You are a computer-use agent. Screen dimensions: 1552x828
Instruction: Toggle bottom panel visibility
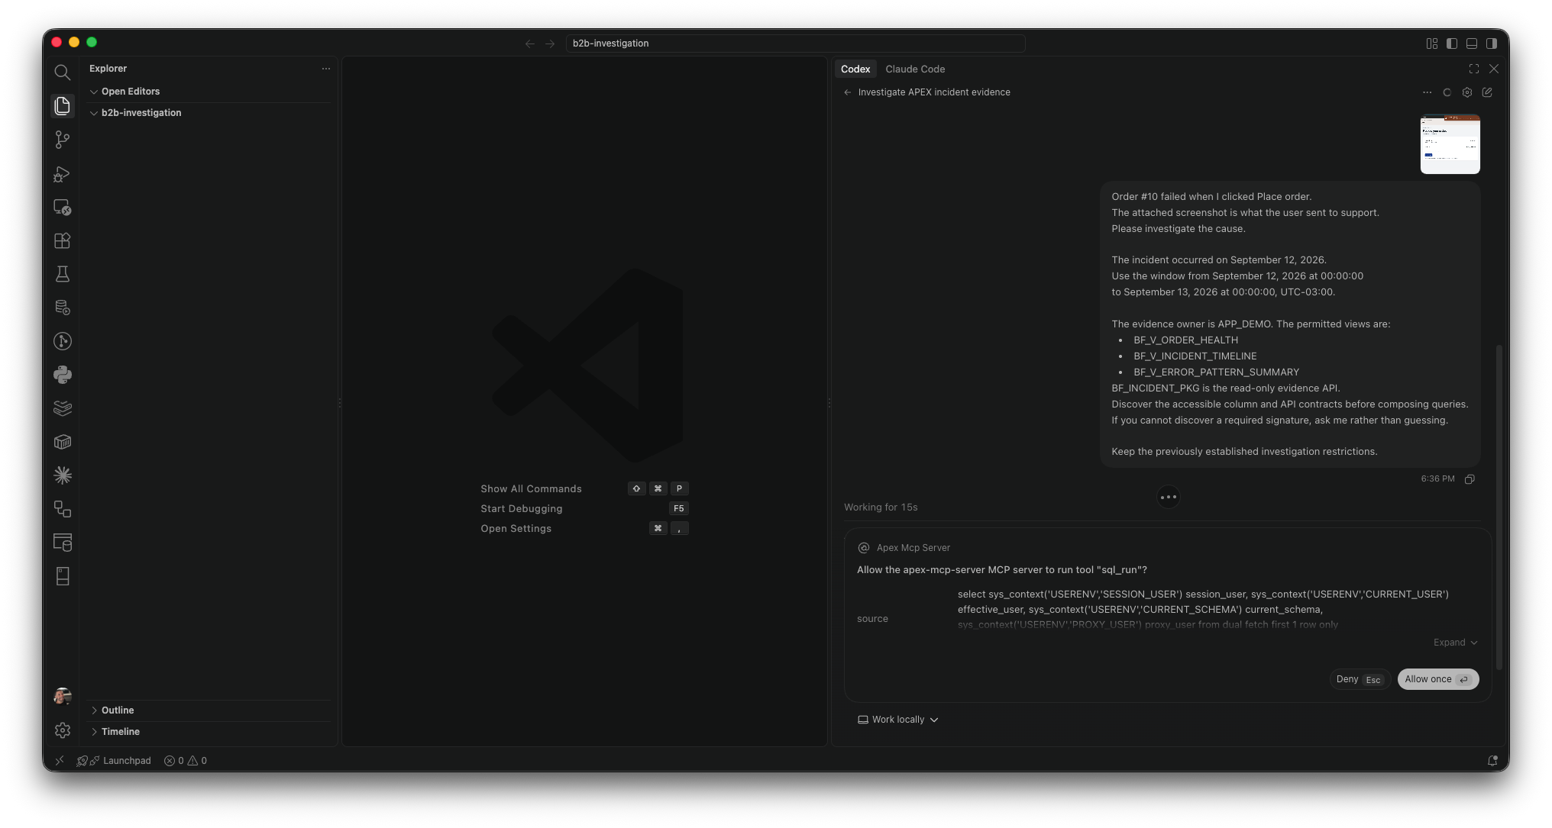click(1472, 43)
